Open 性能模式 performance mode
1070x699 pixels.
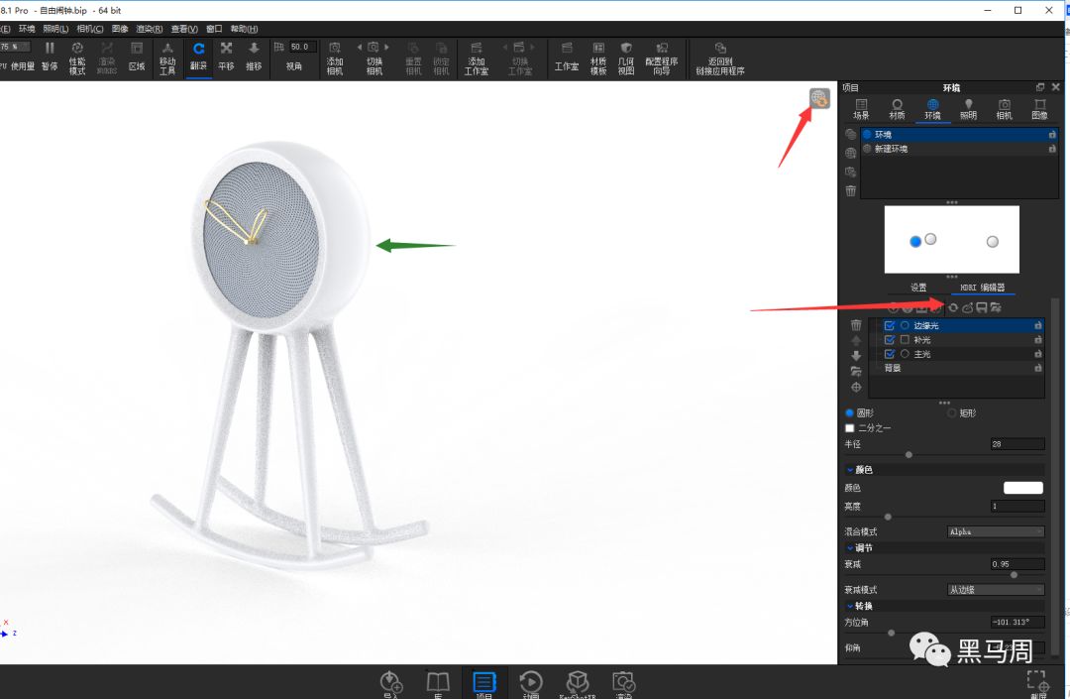click(77, 58)
